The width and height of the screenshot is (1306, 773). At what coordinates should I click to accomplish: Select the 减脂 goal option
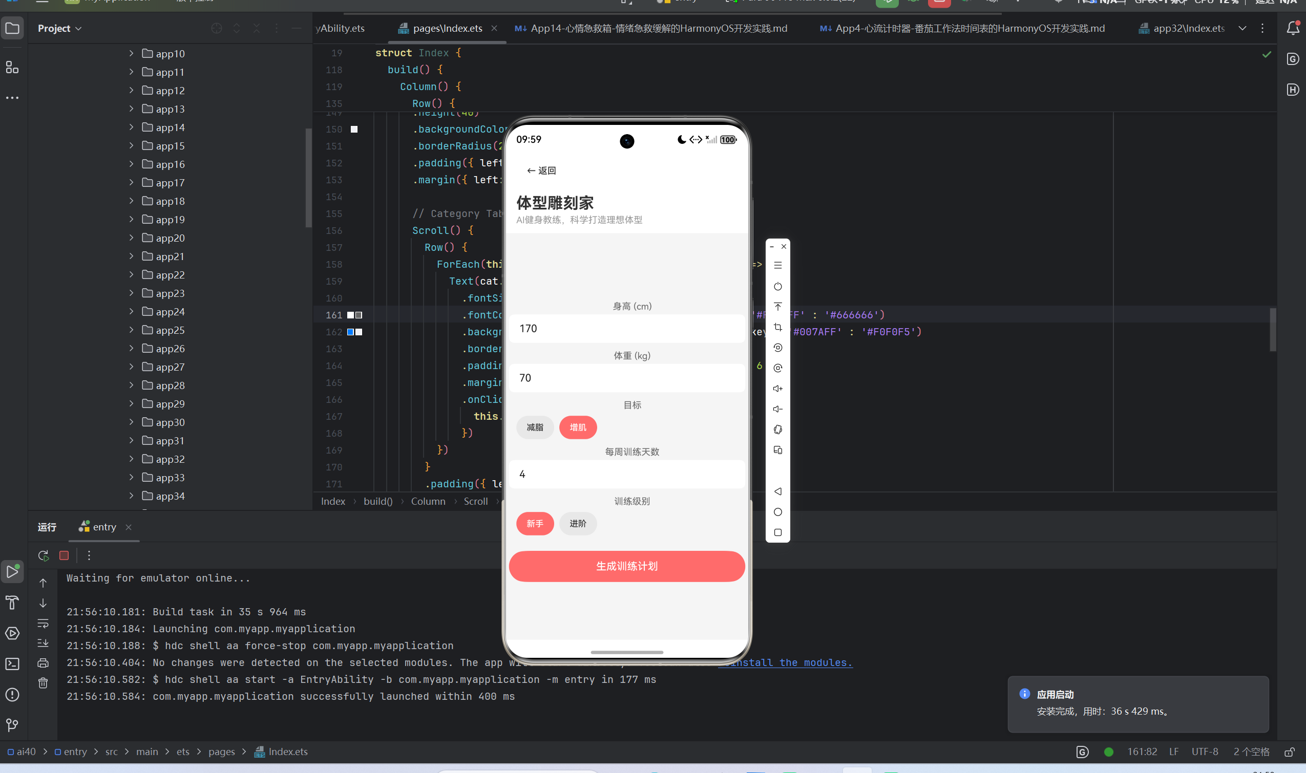pos(535,427)
